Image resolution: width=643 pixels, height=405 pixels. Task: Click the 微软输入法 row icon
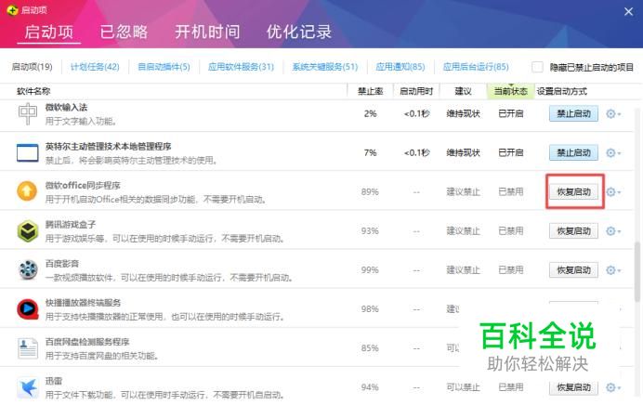pyautogui.click(x=28, y=113)
